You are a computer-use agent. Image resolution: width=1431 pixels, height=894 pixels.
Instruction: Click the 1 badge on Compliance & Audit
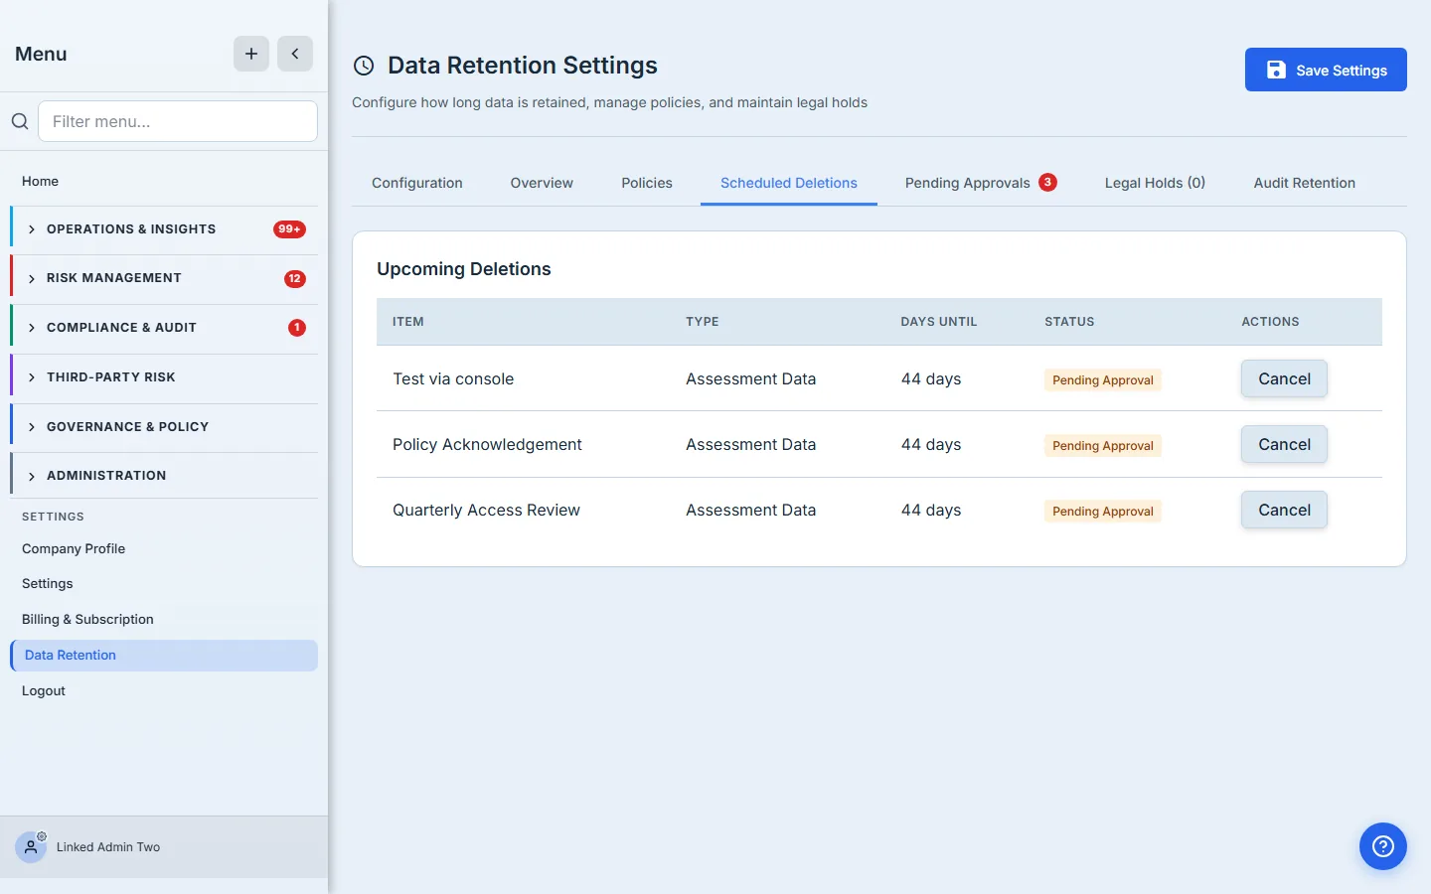[297, 328]
